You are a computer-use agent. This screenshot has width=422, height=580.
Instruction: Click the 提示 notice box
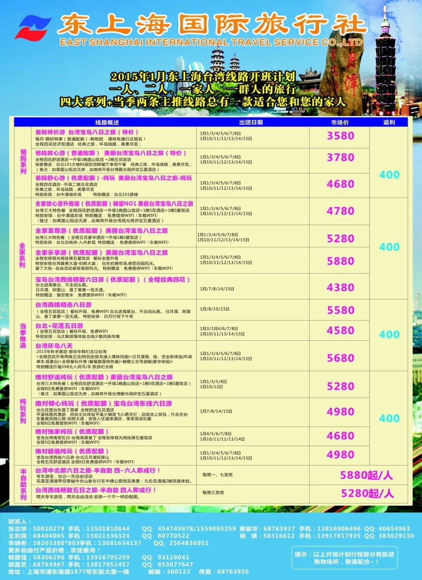tap(344, 557)
